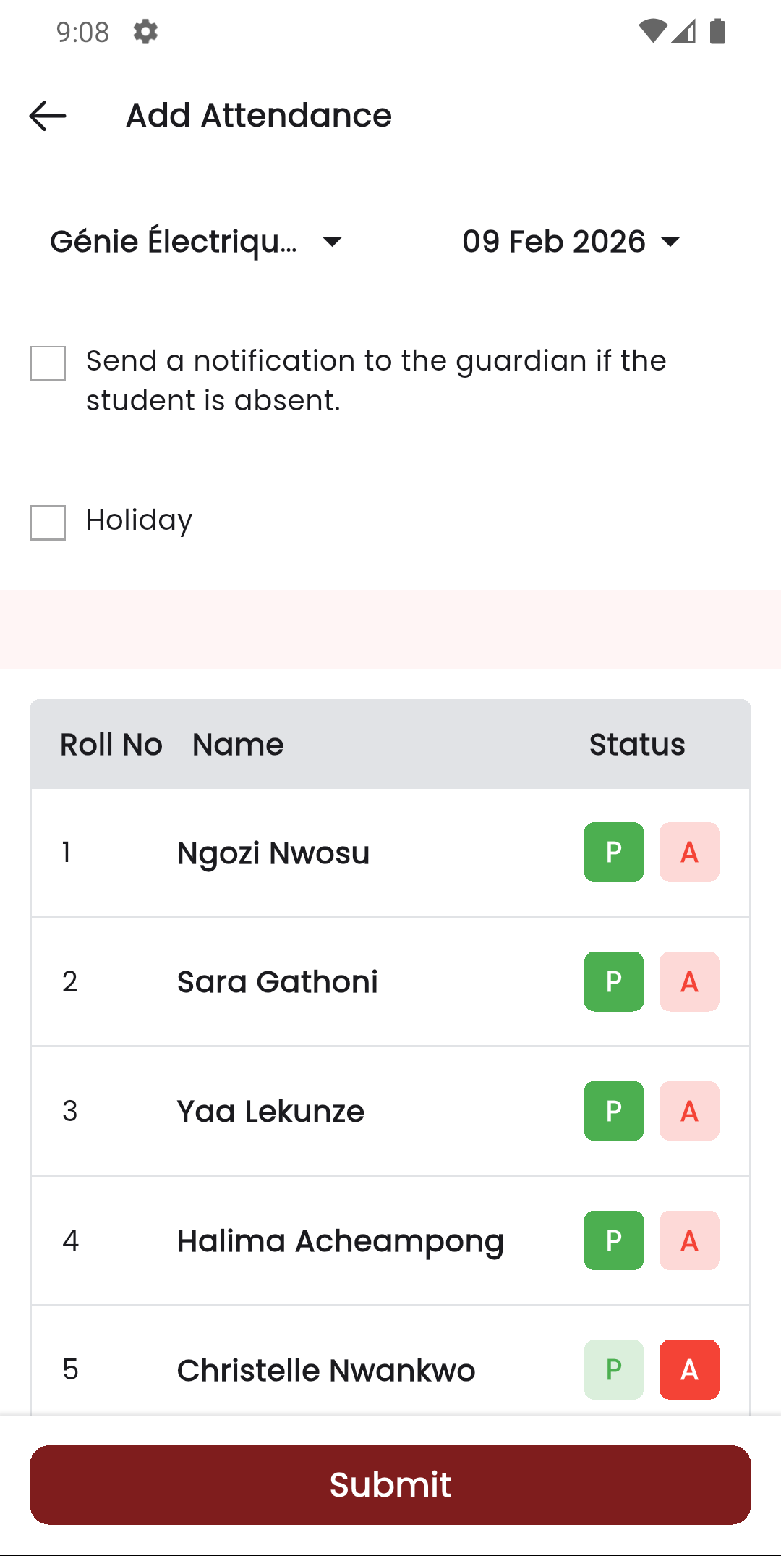
Task: Select student name Halima Acheampong
Action: pyautogui.click(x=341, y=1240)
